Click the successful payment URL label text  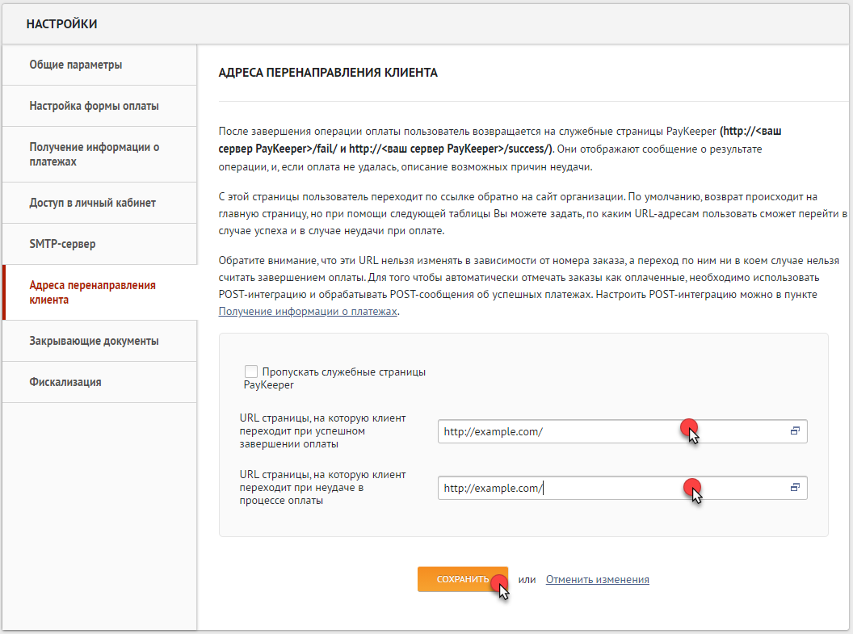(x=322, y=430)
